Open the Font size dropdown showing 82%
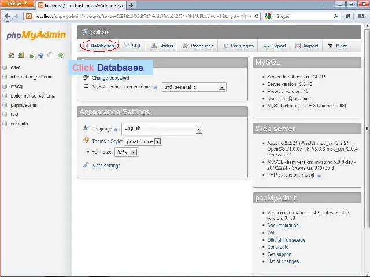 [x=126, y=152]
